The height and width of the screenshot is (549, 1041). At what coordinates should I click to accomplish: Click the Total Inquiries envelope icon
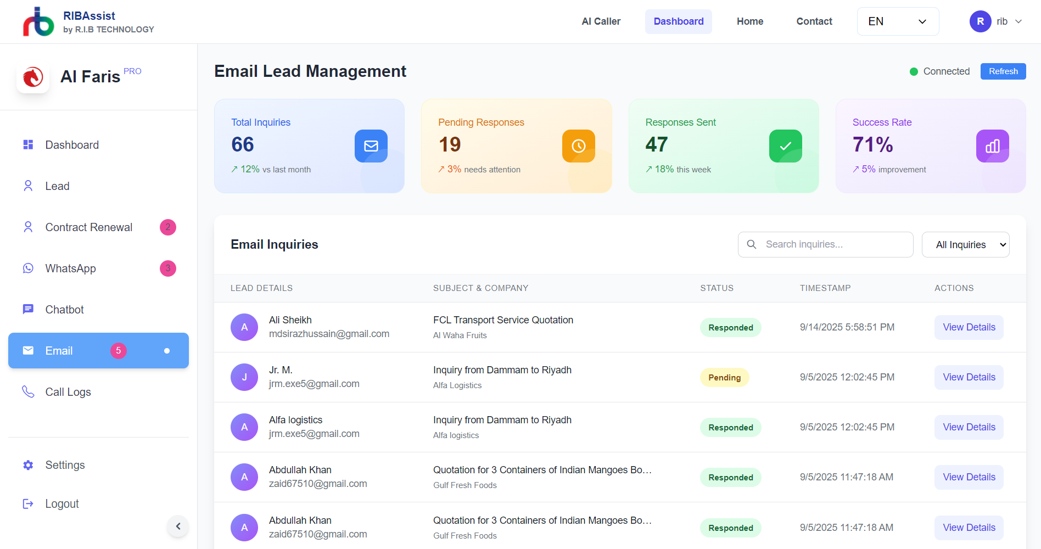pyautogui.click(x=371, y=146)
